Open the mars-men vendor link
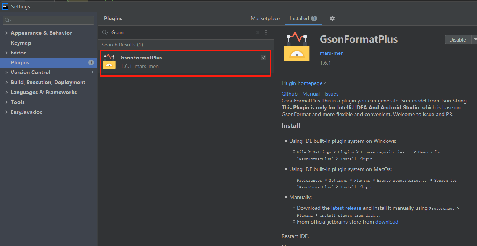Screen dimensions: 477x246 tap(332, 53)
